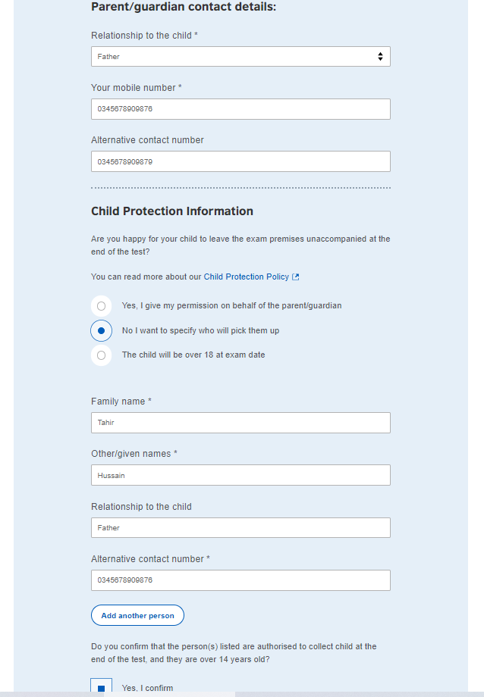The image size is (484, 697).
Task: Select 'Yes, I give my permission' radio option
Action: [101, 306]
